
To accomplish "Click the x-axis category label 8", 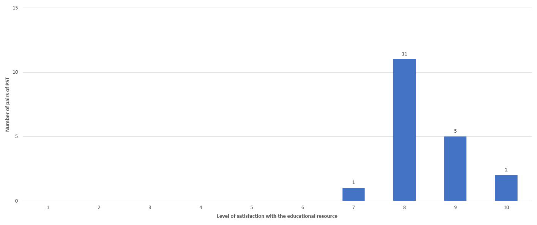I will 404,208.
